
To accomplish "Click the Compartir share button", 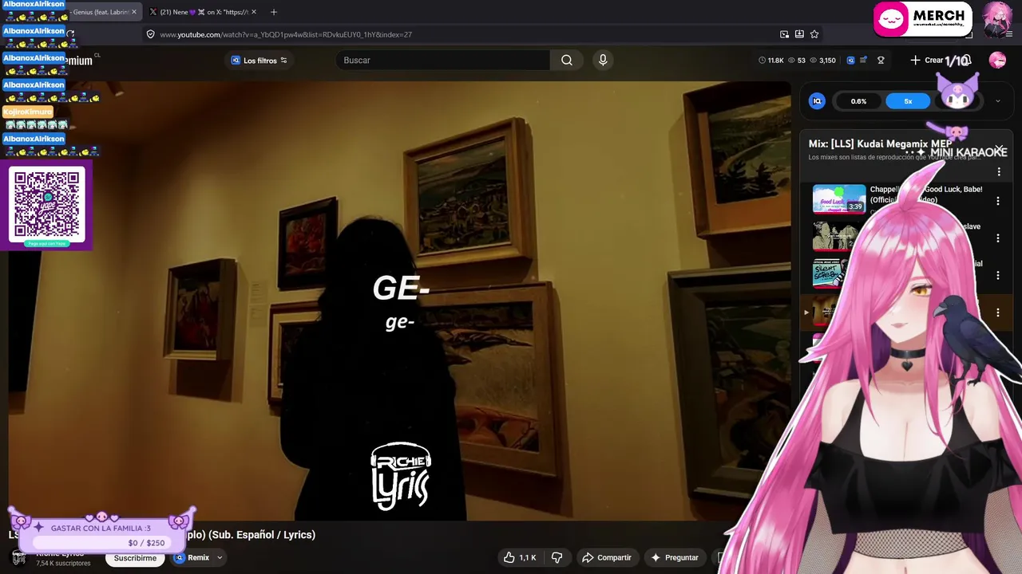I will click(x=606, y=557).
